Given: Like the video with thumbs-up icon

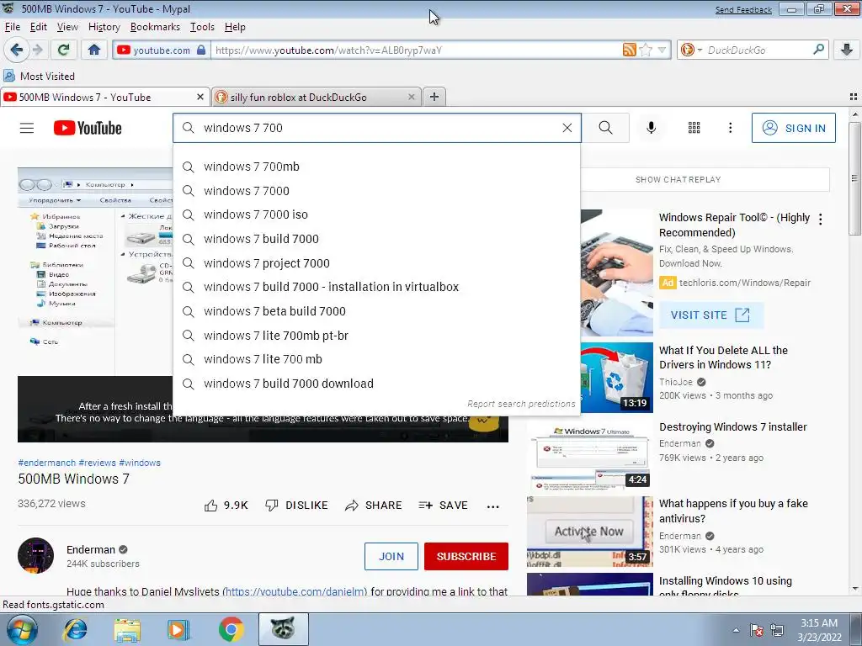Looking at the screenshot, I should tap(210, 506).
